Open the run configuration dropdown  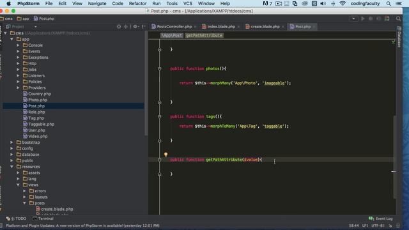tap(353, 19)
